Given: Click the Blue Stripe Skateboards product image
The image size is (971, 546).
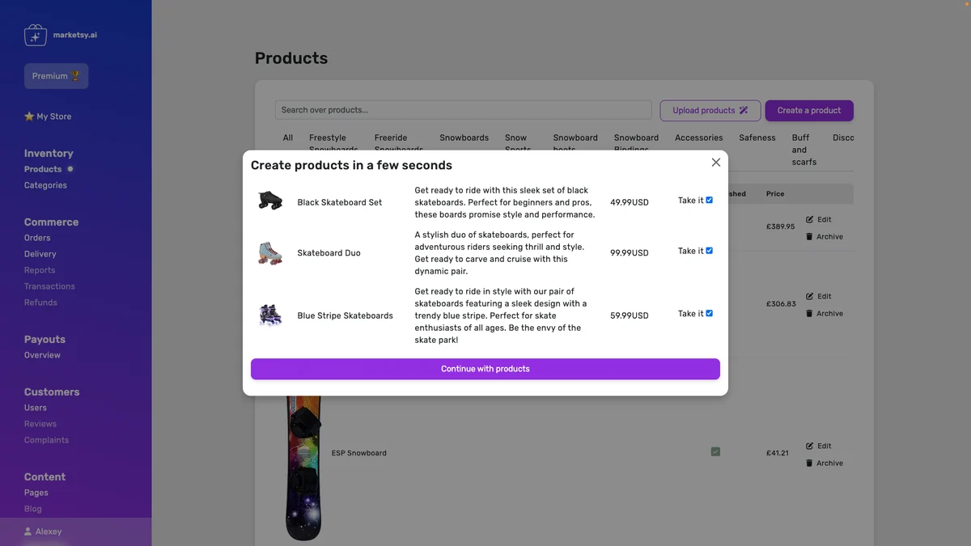Looking at the screenshot, I should [x=270, y=315].
